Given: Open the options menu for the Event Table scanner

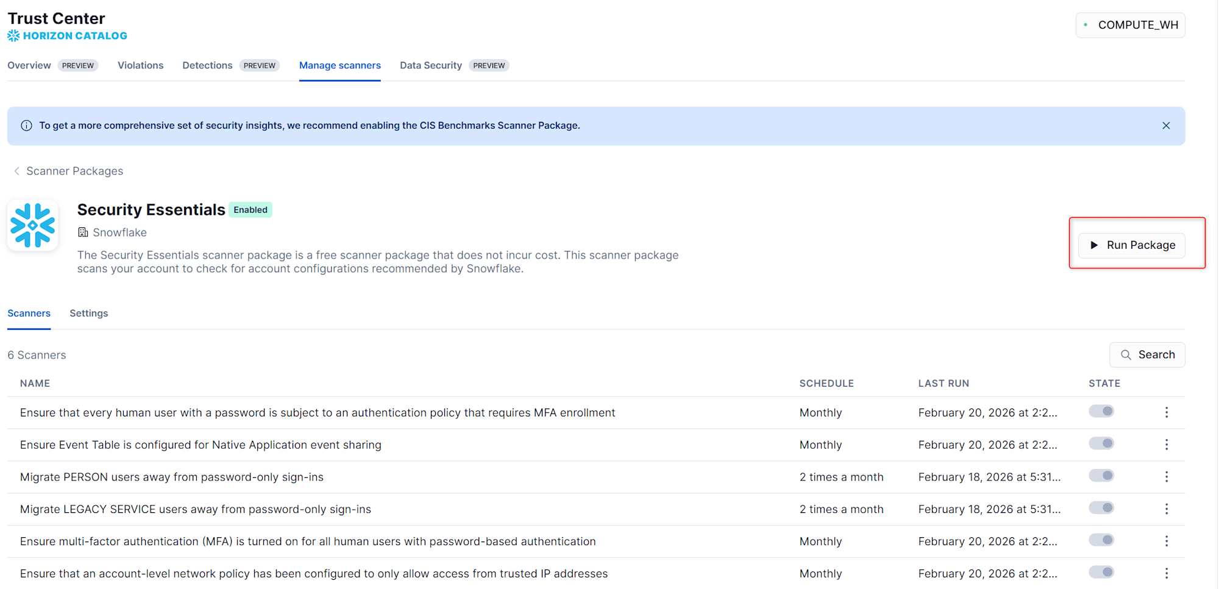Looking at the screenshot, I should click(x=1166, y=445).
